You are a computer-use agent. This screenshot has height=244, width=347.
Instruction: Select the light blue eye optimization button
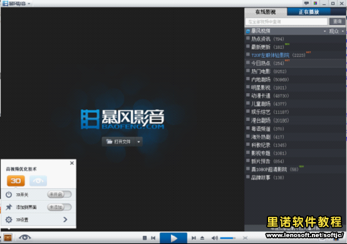point(38,181)
